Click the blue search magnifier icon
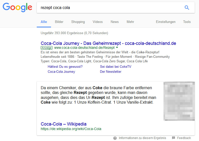 tap(187, 8)
